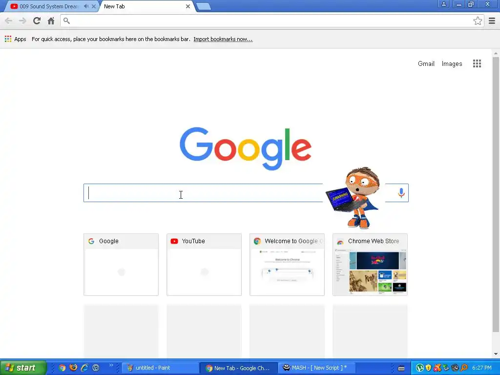Click the Chrome user profile button
500x375 pixels.
pos(443,4)
